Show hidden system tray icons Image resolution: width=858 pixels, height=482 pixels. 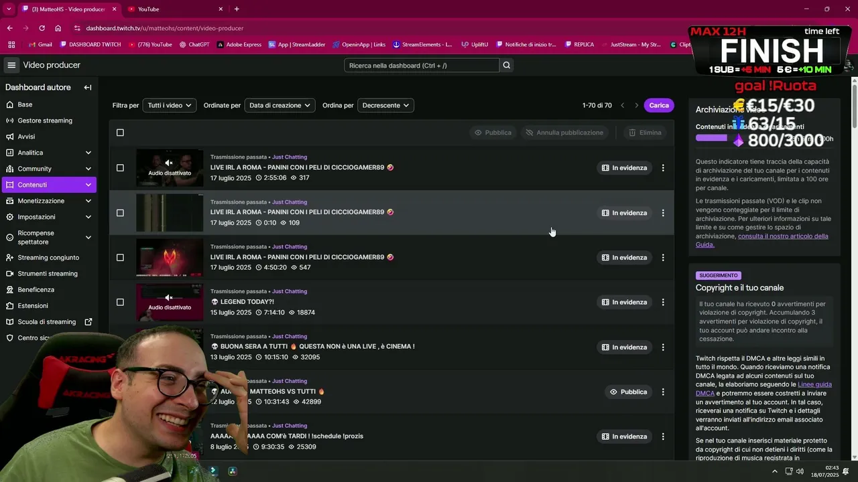(x=775, y=471)
